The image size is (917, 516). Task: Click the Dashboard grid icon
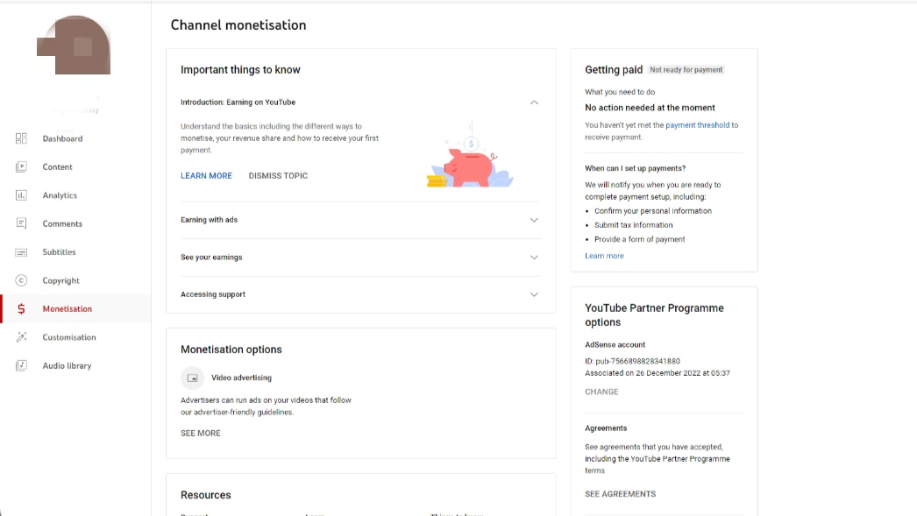pos(21,138)
